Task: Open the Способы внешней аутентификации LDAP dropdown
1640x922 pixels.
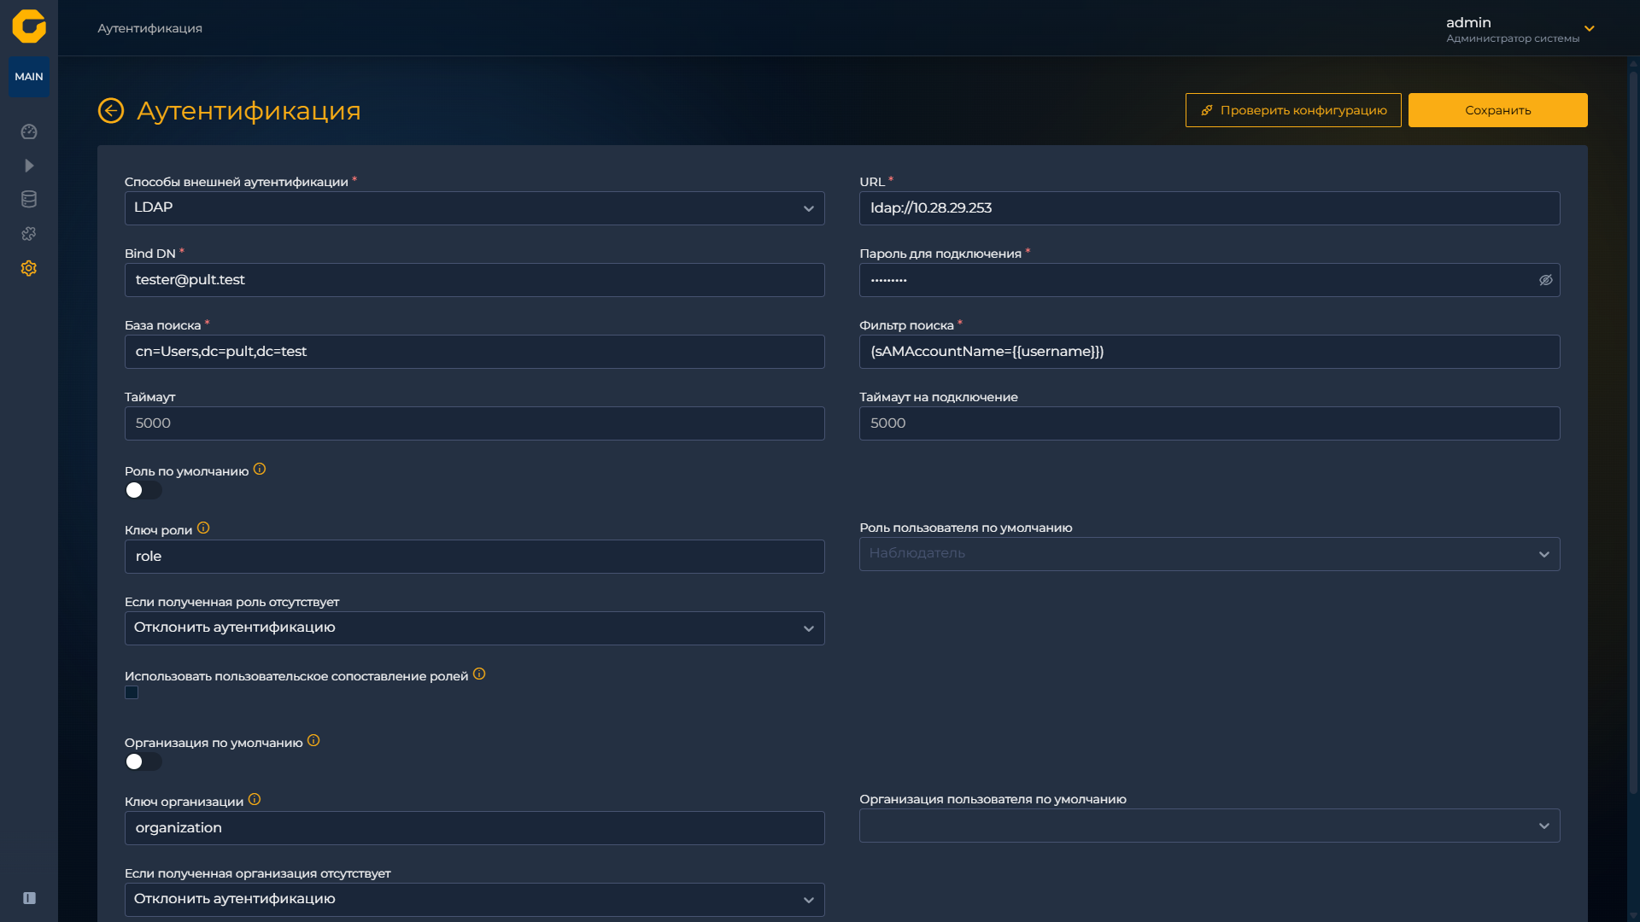Action: tap(474, 208)
